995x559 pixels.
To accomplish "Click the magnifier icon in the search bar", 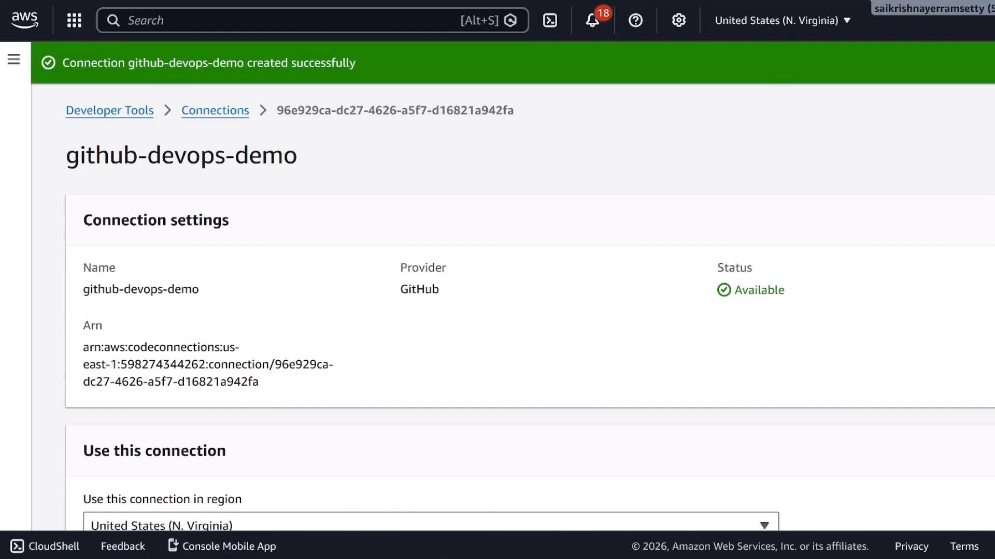I will [113, 20].
